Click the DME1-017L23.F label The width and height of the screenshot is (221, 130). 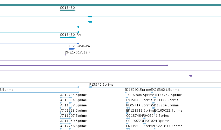pyautogui.click(x=77, y=52)
